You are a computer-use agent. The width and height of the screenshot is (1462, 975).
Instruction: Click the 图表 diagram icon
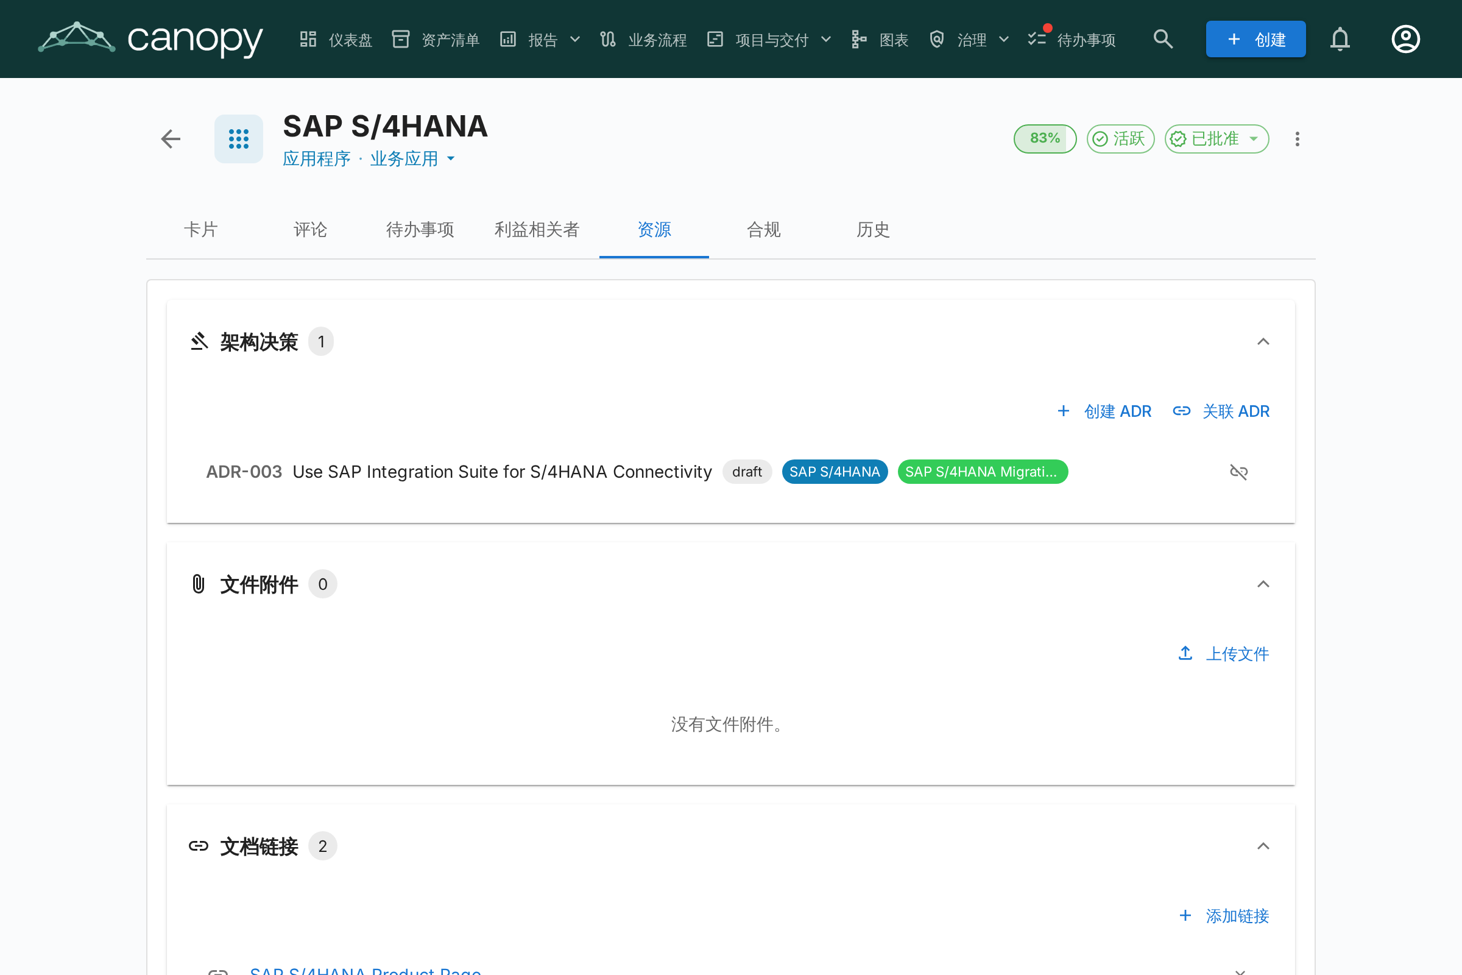[x=860, y=39]
